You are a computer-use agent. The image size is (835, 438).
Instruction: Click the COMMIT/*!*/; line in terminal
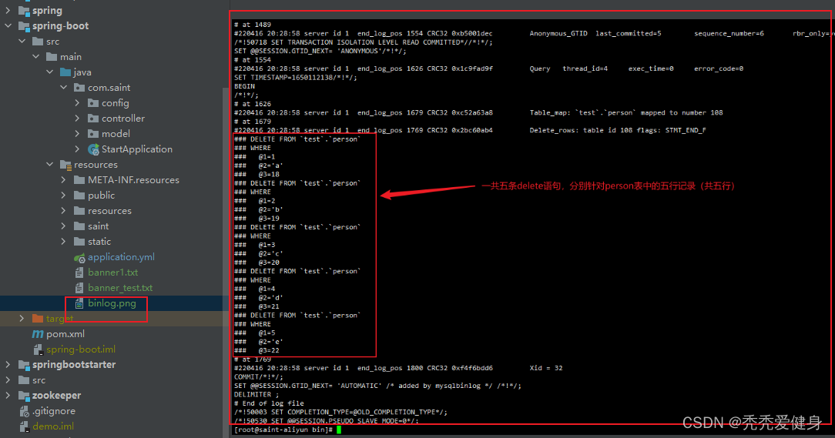point(258,376)
